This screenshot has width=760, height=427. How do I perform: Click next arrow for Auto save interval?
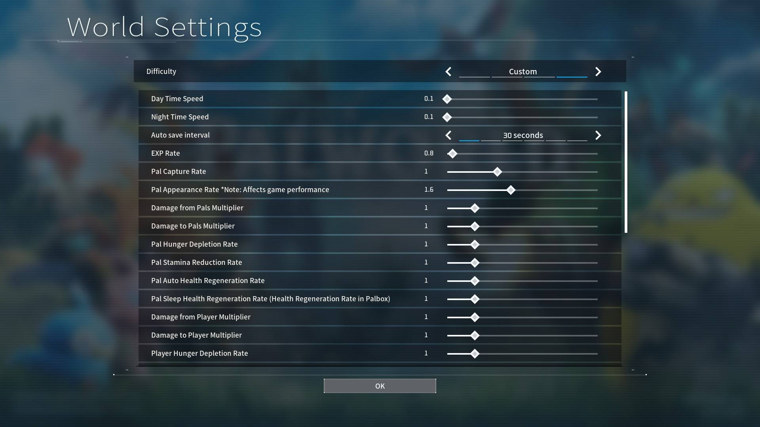coord(598,135)
